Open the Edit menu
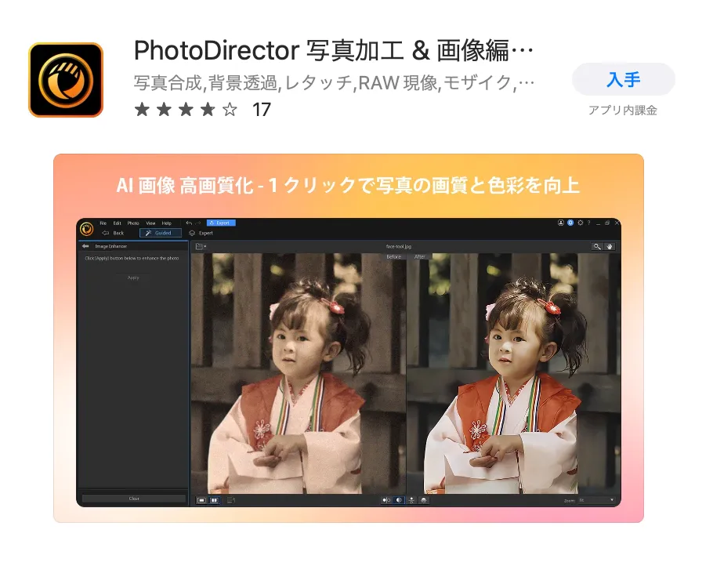The image size is (713, 566). point(118,223)
